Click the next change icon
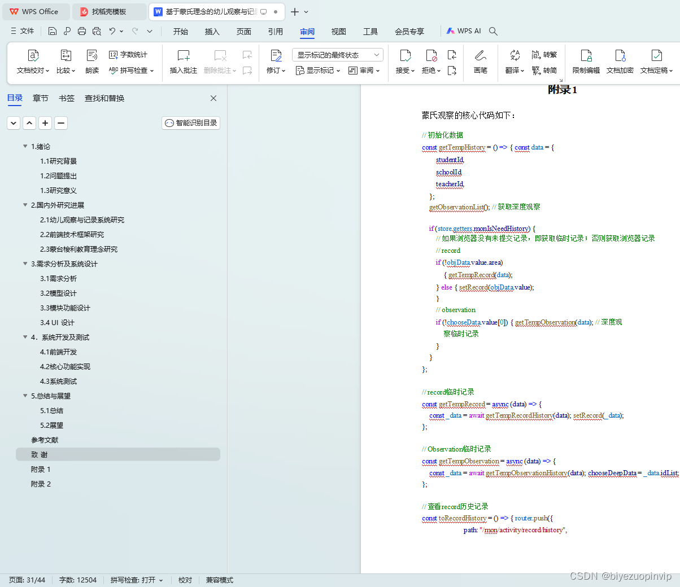680x587 pixels. click(452, 71)
